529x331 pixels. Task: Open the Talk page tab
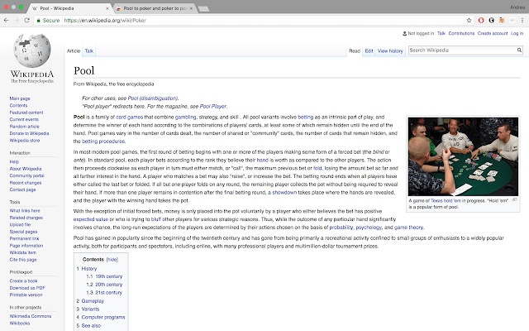89,51
